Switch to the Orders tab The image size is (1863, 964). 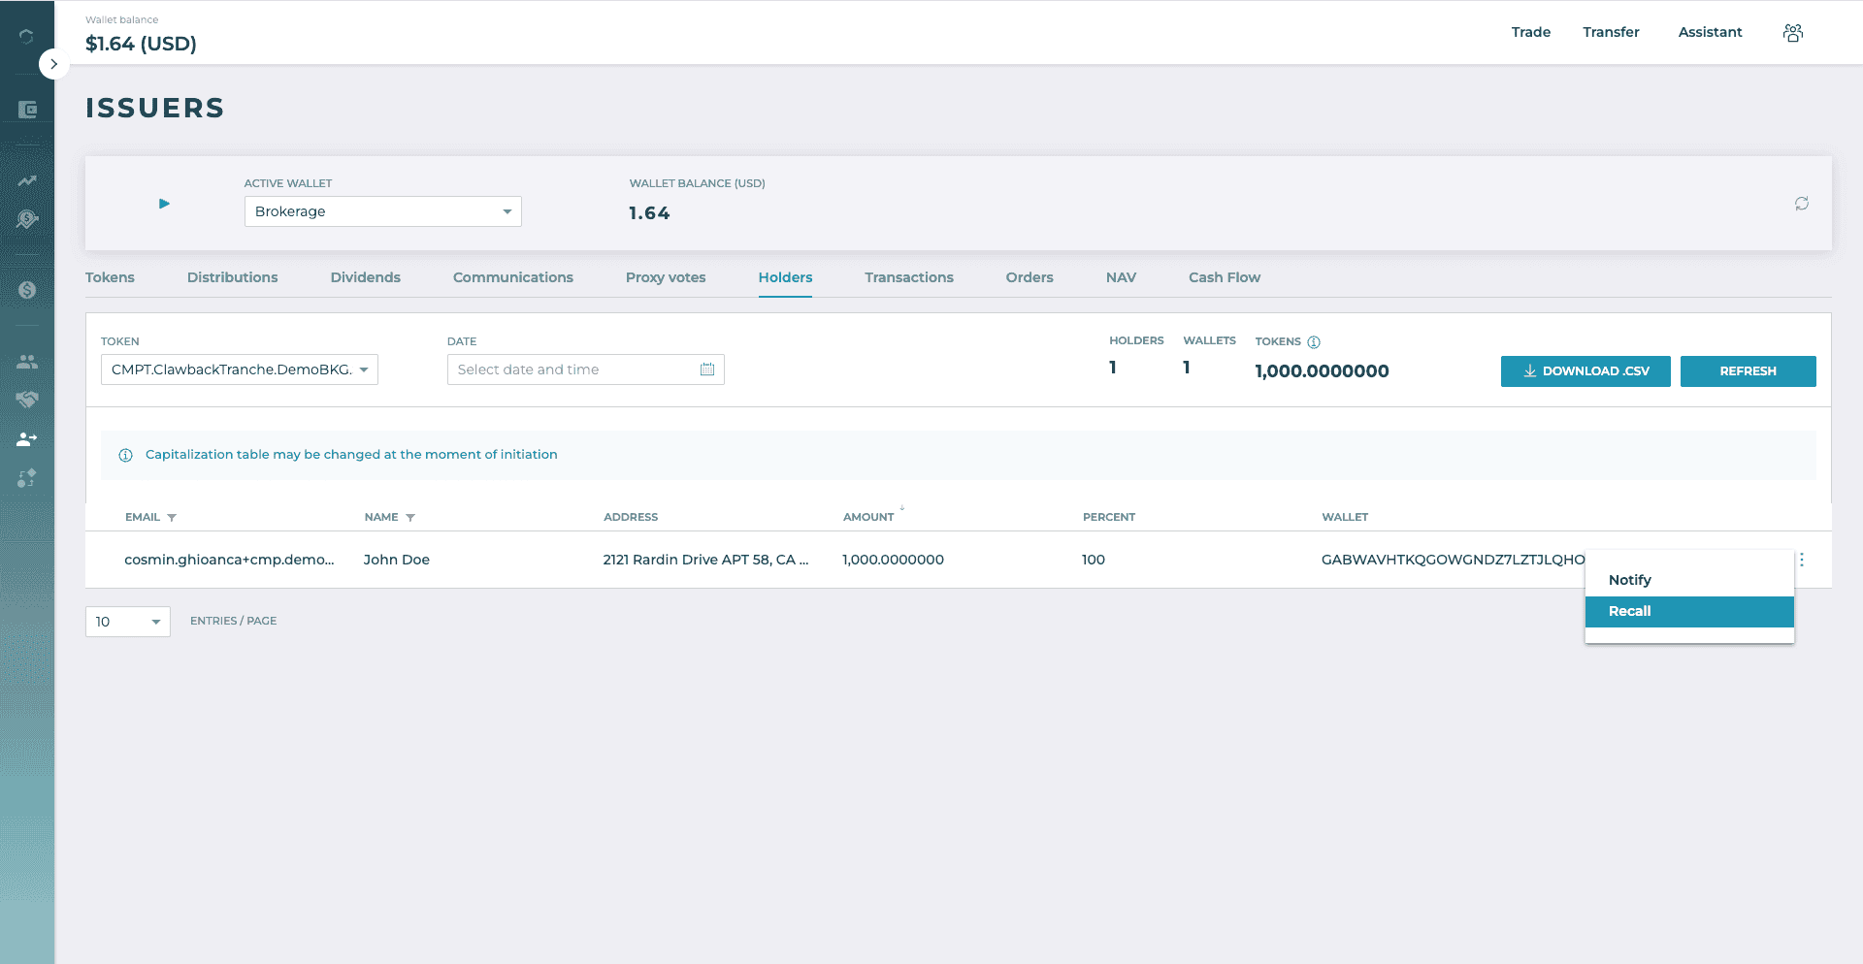pyautogui.click(x=1030, y=277)
